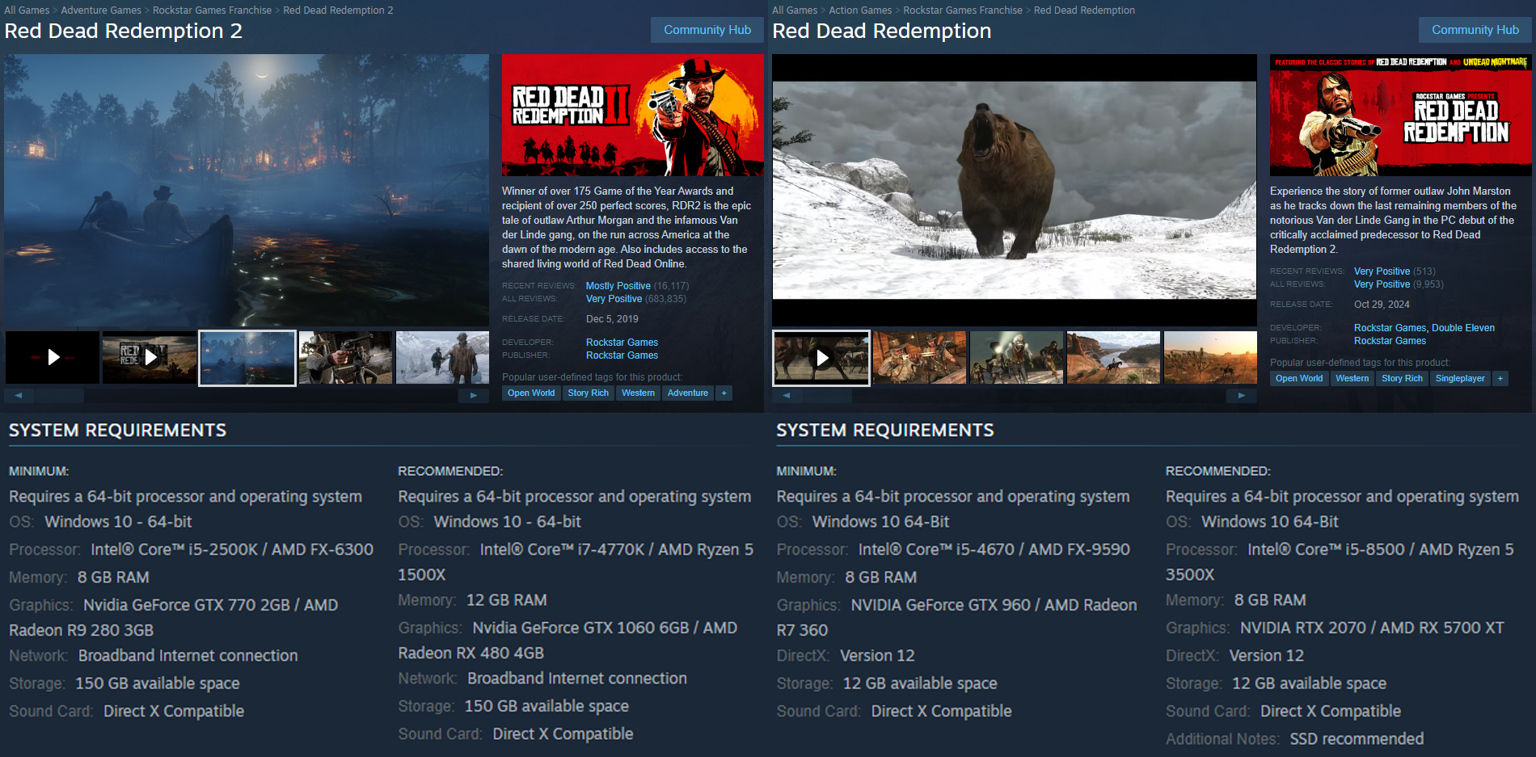The image size is (1536, 757).
Task: Select the RDR2 snowy walk thumbnail
Action: (x=442, y=357)
